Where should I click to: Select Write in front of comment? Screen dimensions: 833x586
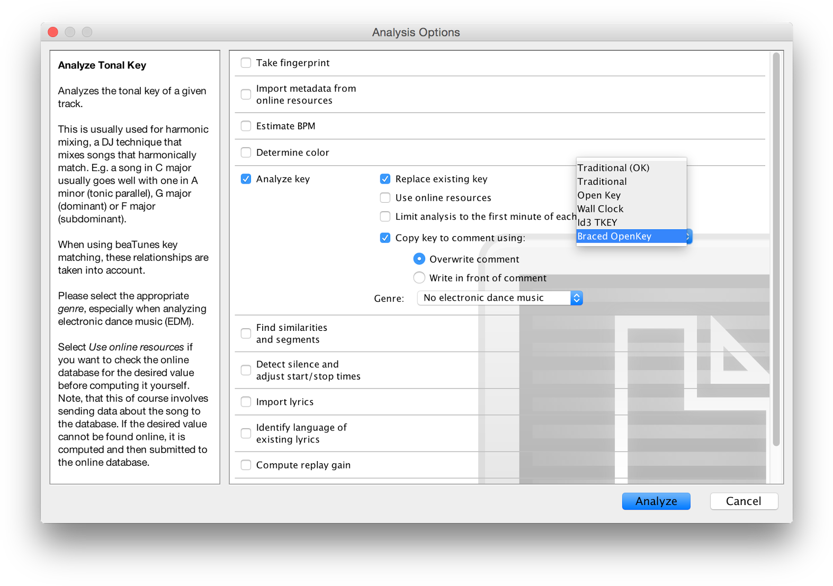(419, 278)
